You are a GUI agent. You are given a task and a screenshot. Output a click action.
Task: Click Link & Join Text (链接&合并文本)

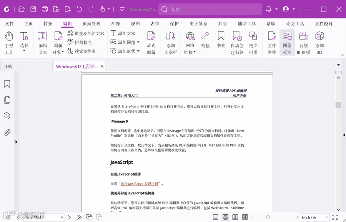point(85,33)
